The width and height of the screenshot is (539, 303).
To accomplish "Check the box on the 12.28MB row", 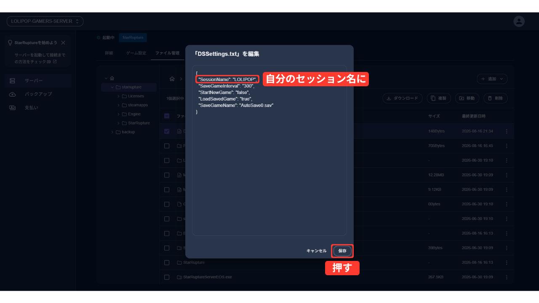I will point(167,175).
